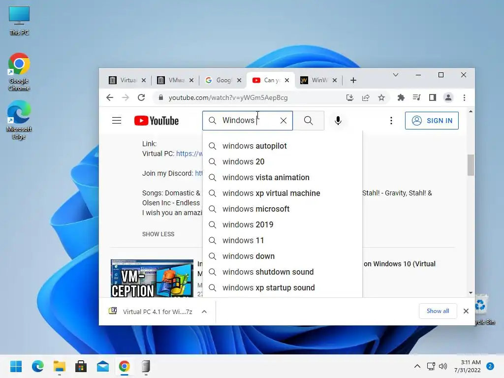
Task: Choose suggestion windows xp virtual machine
Action: [x=283, y=193]
